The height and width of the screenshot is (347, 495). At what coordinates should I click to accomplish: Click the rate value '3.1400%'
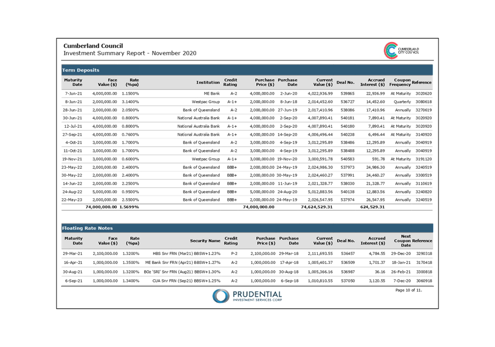pyautogui.click(x=130, y=102)
